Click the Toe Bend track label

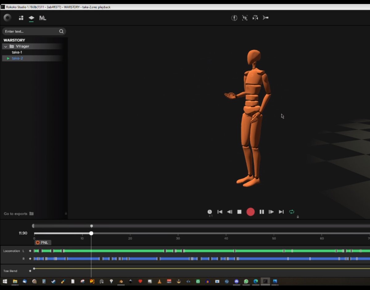(x=10, y=271)
